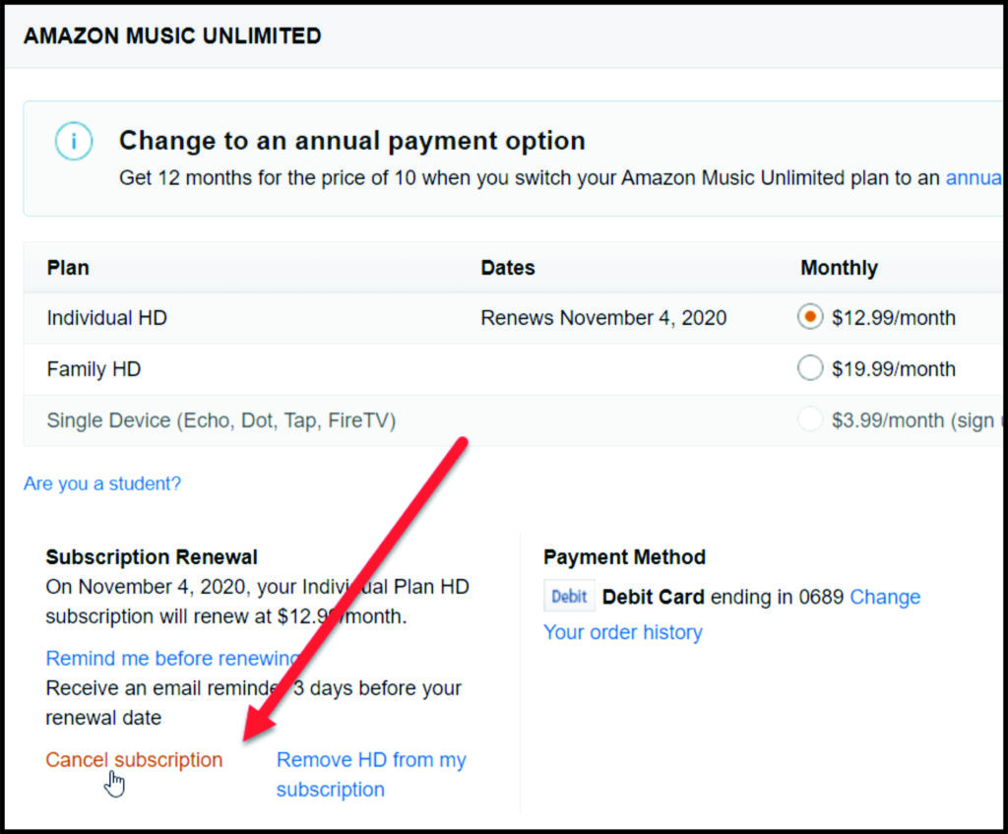This screenshot has width=1008, height=834.
Task: Click the Subscription Renewal heading
Action: (151, 556)
